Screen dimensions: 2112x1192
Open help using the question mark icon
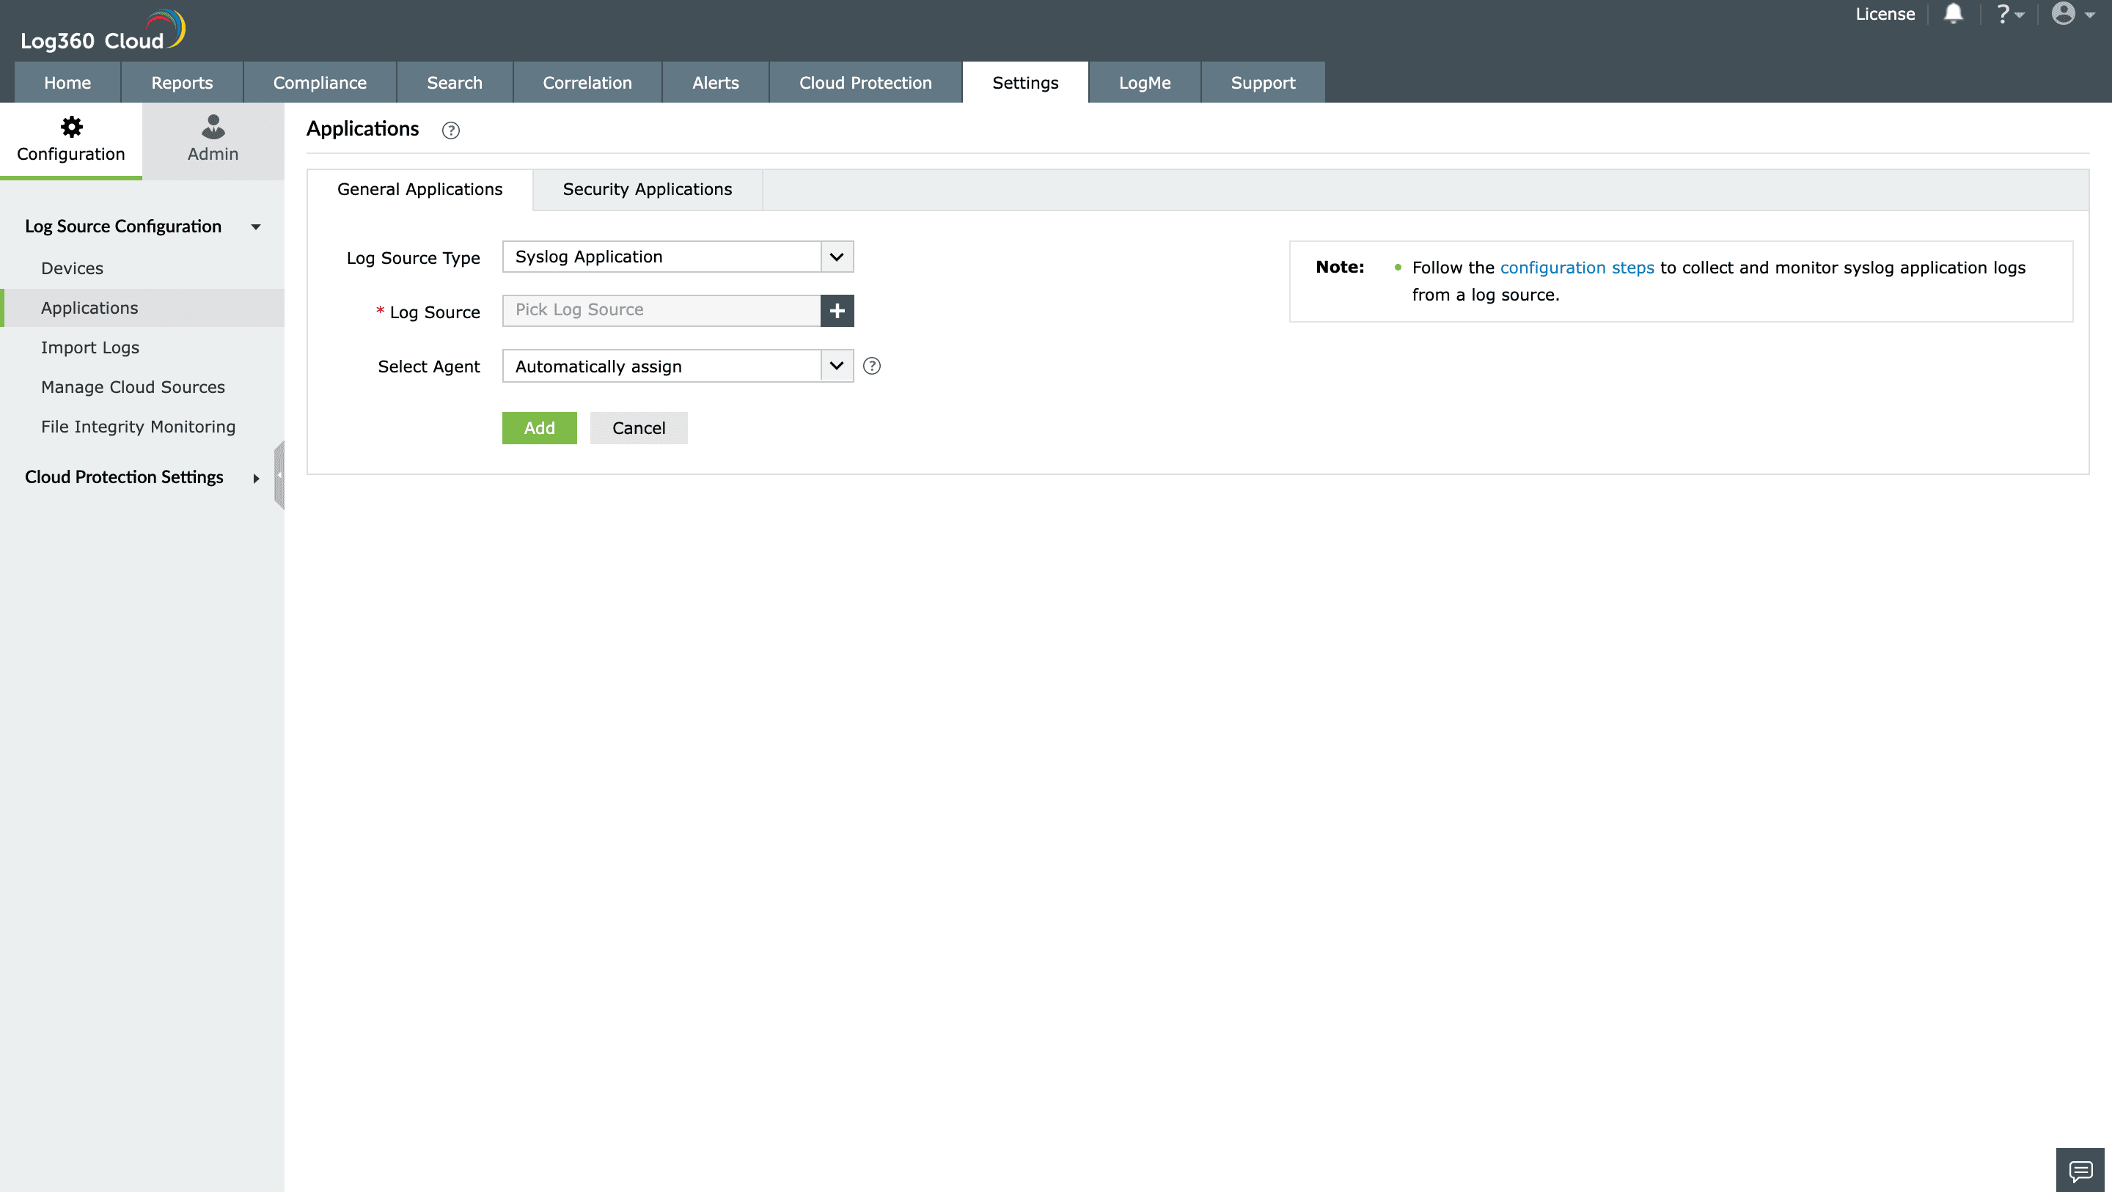pos(2003,14)
